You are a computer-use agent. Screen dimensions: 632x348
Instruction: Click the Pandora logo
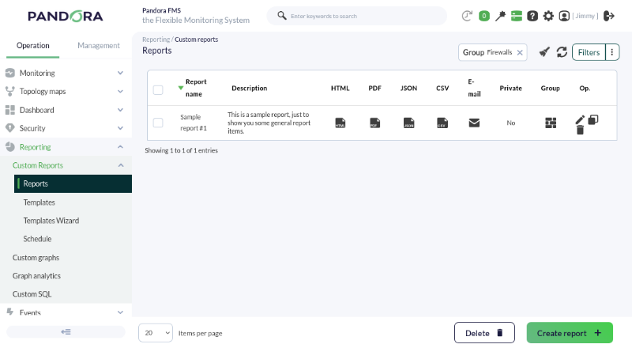tap(66, 16)
